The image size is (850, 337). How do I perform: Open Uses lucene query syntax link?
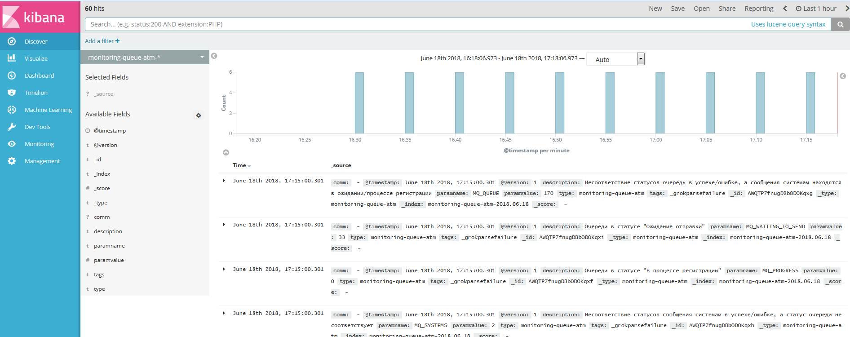pyautogui.click(x=788, y=24)
